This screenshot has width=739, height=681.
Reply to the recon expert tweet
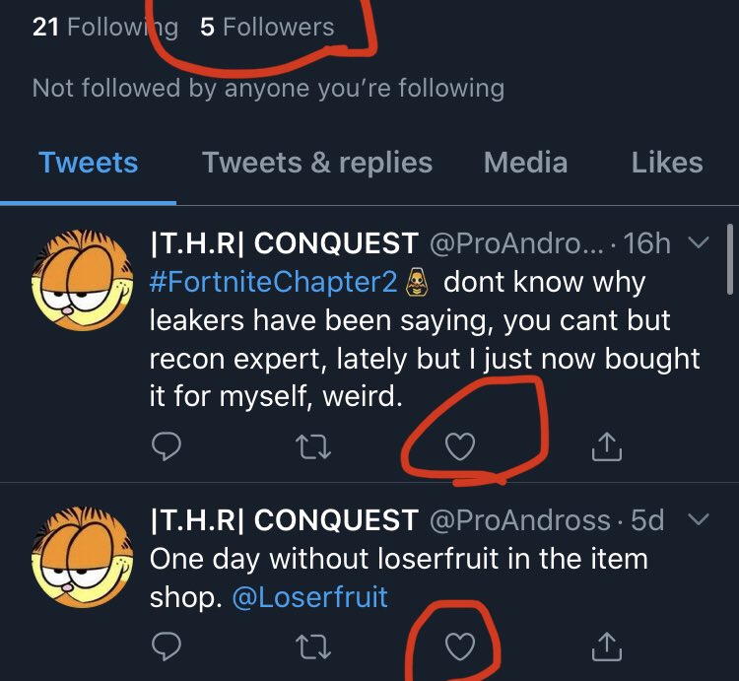click(x=166, y=448)
